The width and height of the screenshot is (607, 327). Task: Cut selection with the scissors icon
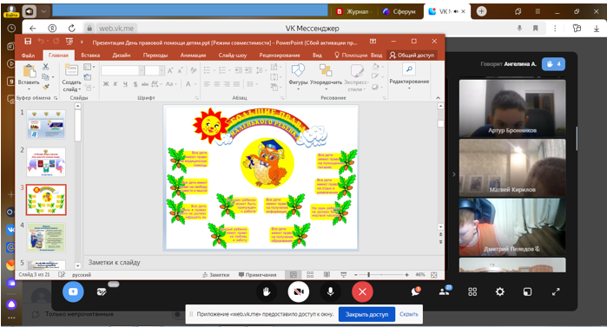click(46, 67)
